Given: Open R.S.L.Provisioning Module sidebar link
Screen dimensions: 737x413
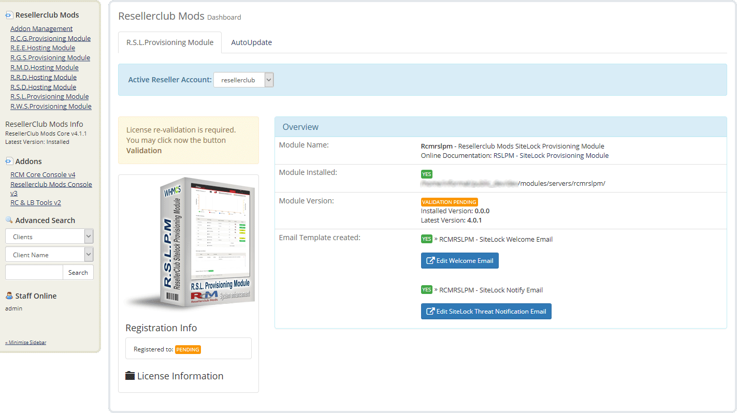Looking at the screenshot, I should pyautogui.click(x=49, y=96).
